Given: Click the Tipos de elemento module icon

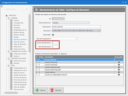Looking at the screenshot, I should pos(11,44).
